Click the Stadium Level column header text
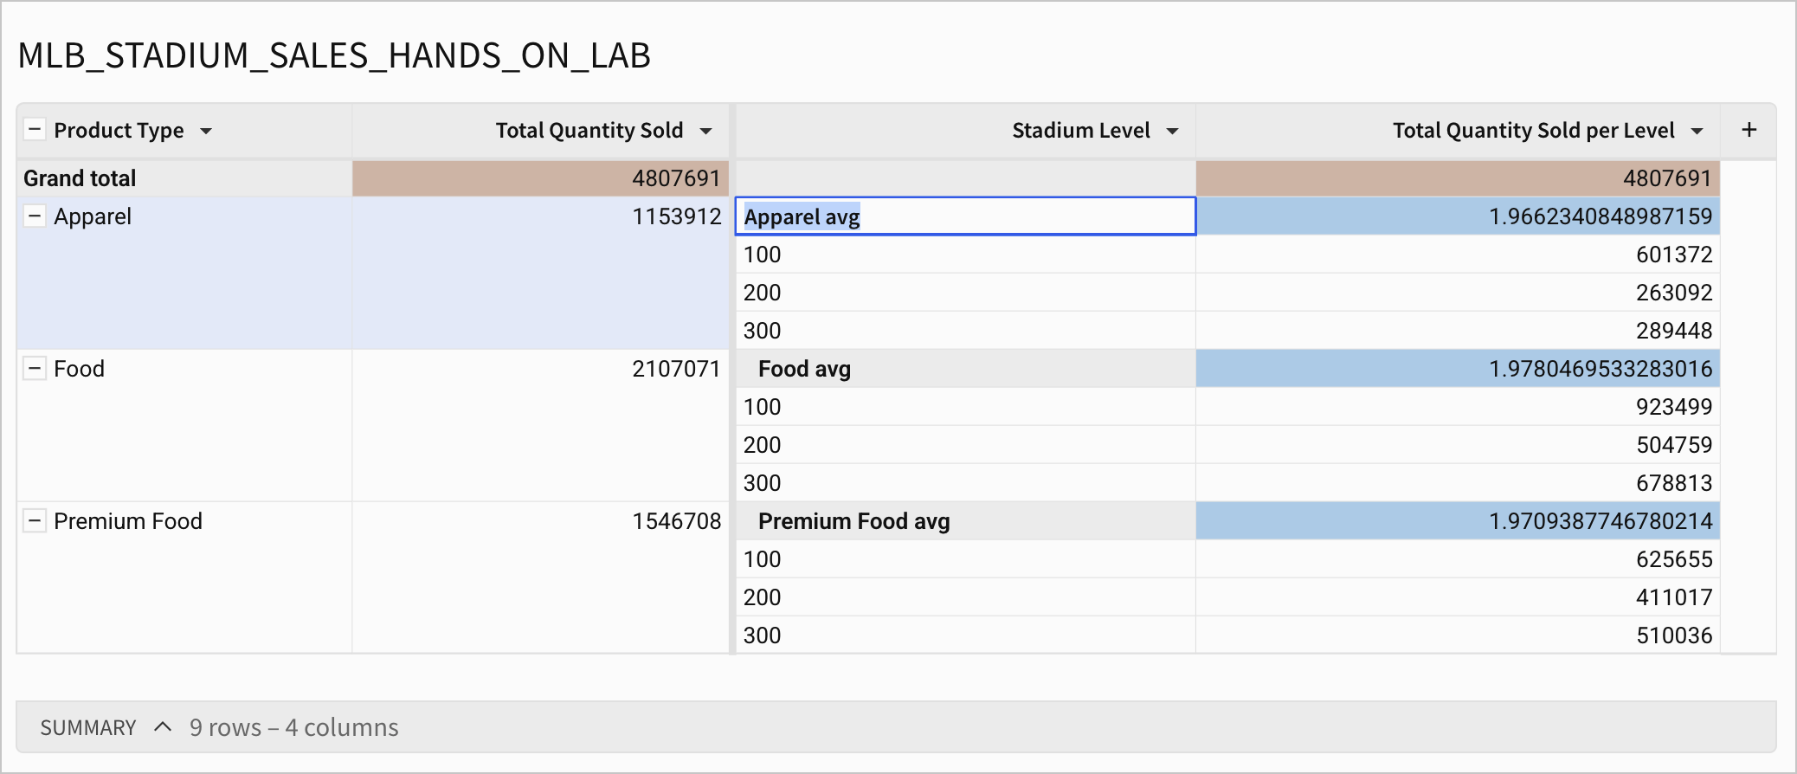This screenshot has height=774, width=1797. pos(1080,131)
